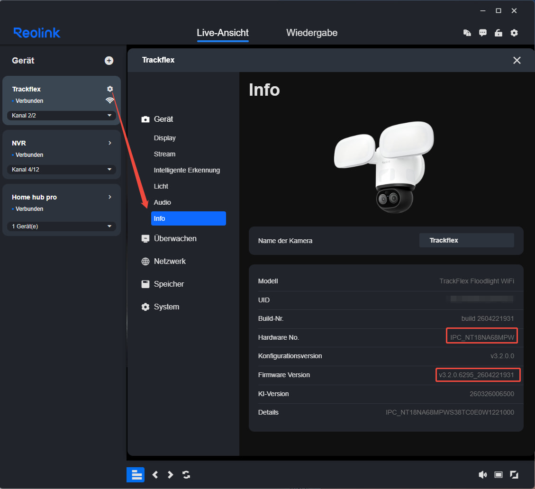The height and width of the screenshot is (489, 535).
Task: Click the Gerät sidebar heading
Action: point(23,60)
